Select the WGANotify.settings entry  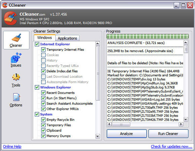pos(145,103)
